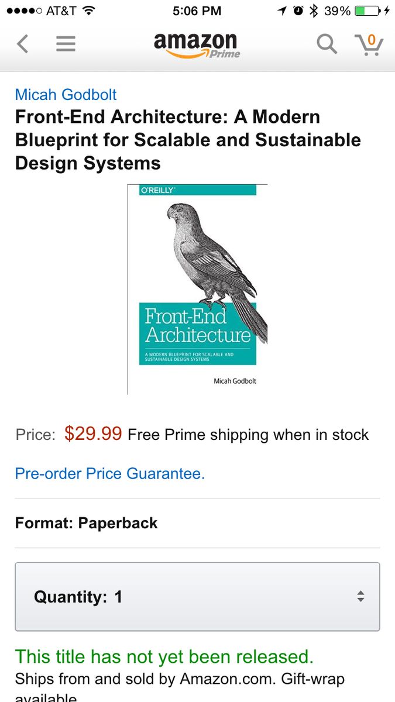Select the Format: Paperback row
Image resolution: width=395 pixels, height=702 pixels.
pyautogui.click(x=197, y=523)
